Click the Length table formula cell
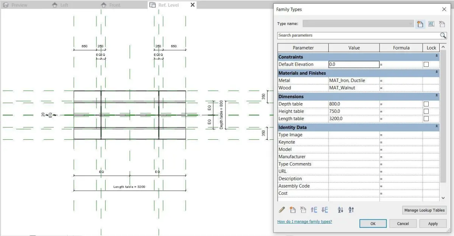 pos(401,119)
